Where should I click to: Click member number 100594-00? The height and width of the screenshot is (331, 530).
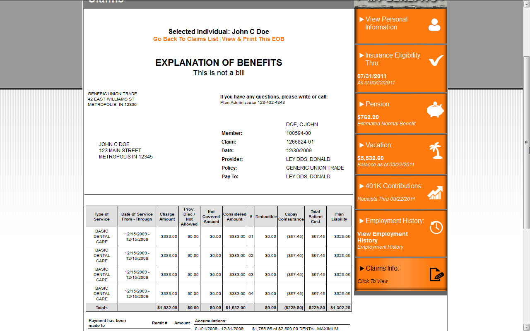[299, 133]
